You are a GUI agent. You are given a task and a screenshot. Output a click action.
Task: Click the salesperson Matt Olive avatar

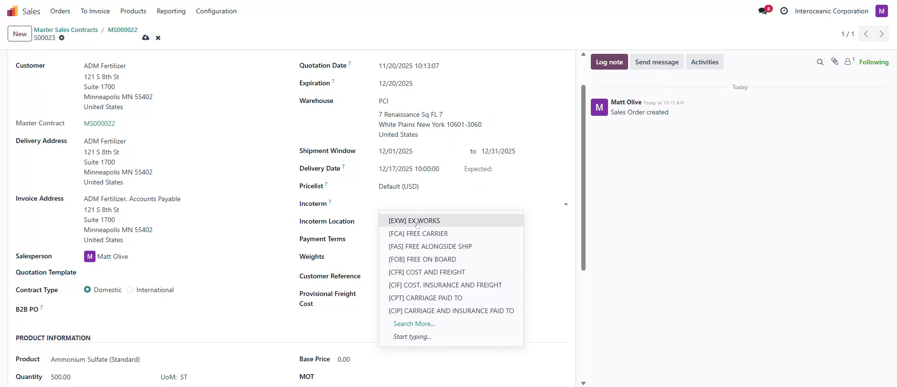click(90, 256)
